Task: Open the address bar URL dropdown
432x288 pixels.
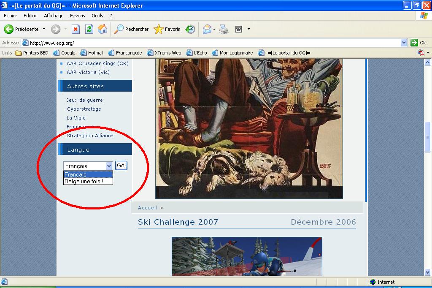Action: (x=404, y=43)
